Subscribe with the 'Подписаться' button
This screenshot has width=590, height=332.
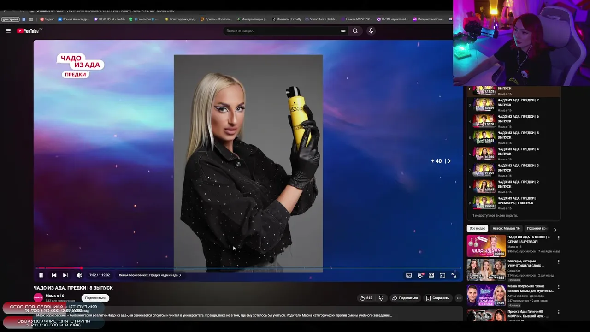[95, 298]
